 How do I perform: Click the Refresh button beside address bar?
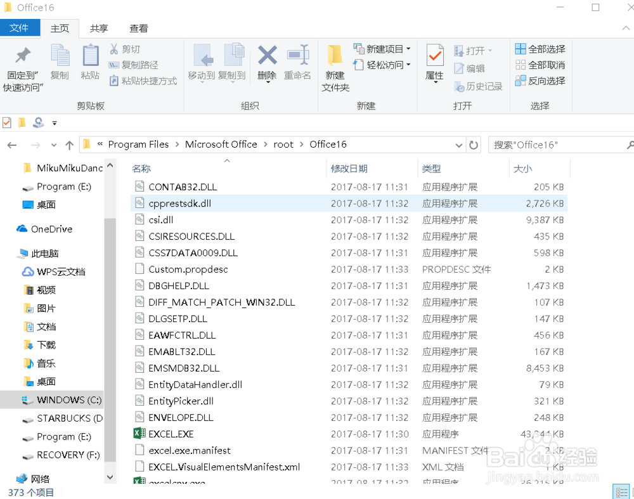click(x=473, y=145)
